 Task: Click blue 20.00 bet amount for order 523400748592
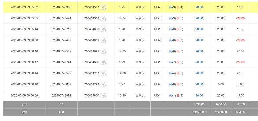(x=199, y=73)
